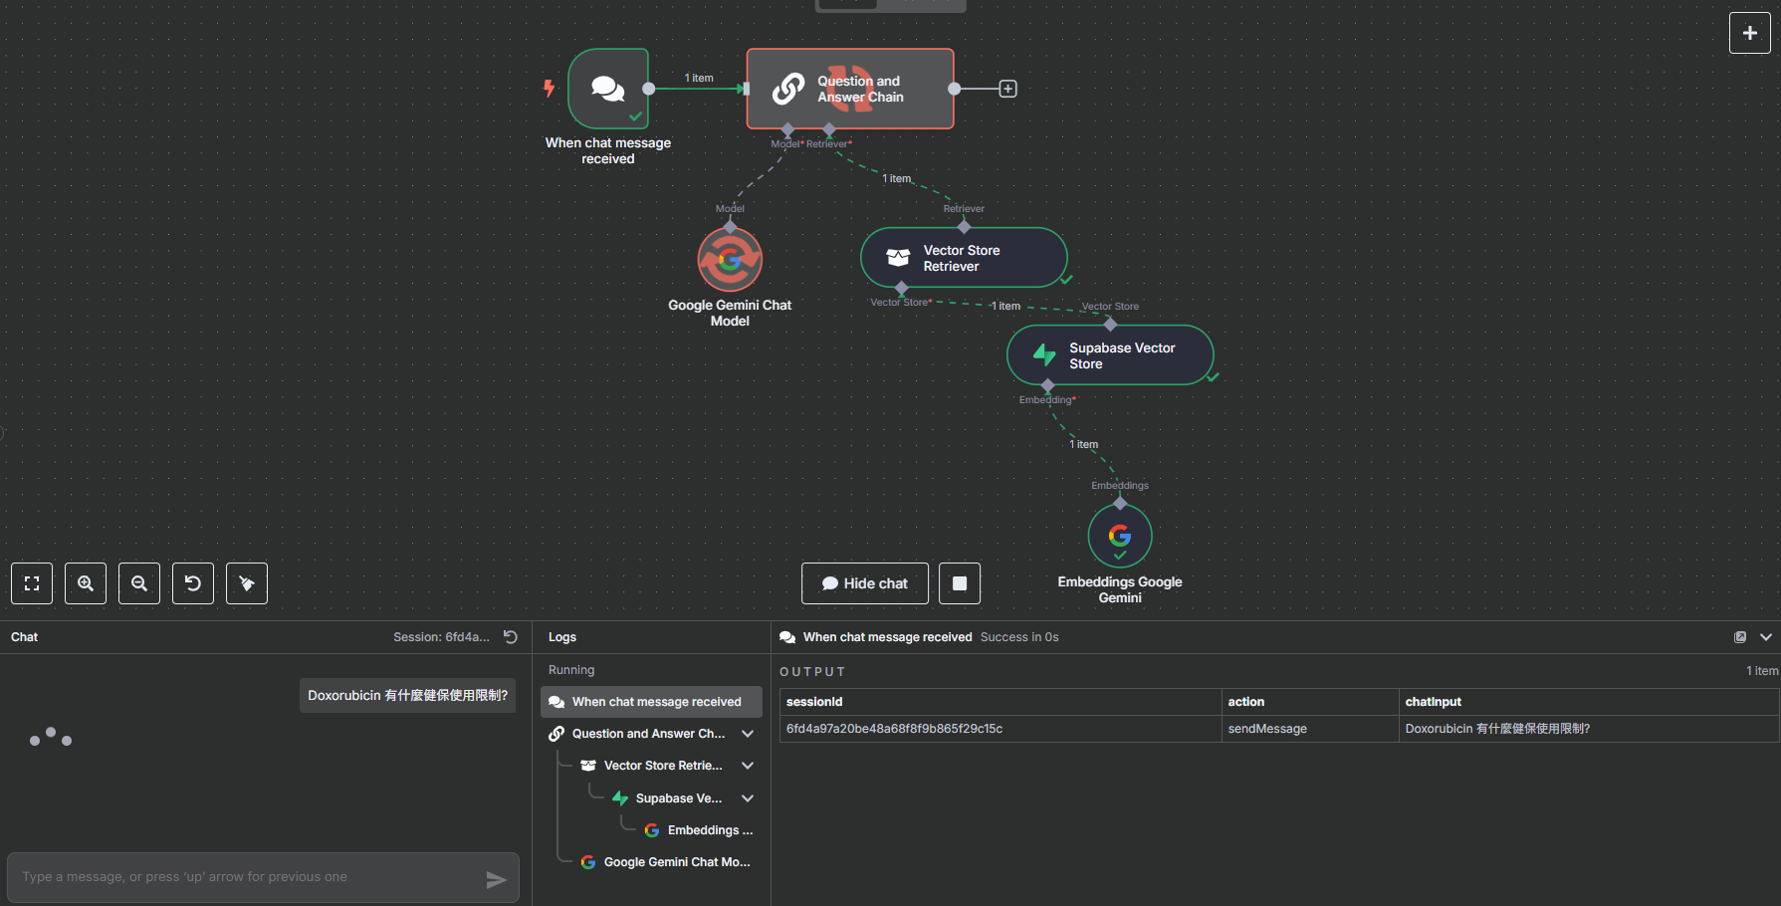Collapse the Question and Answer Chain log entry

click(748, 734)
